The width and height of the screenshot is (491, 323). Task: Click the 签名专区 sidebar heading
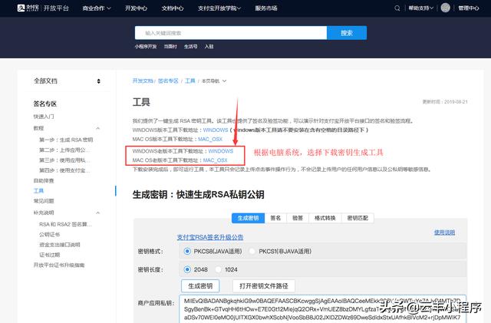click(45, 104)
